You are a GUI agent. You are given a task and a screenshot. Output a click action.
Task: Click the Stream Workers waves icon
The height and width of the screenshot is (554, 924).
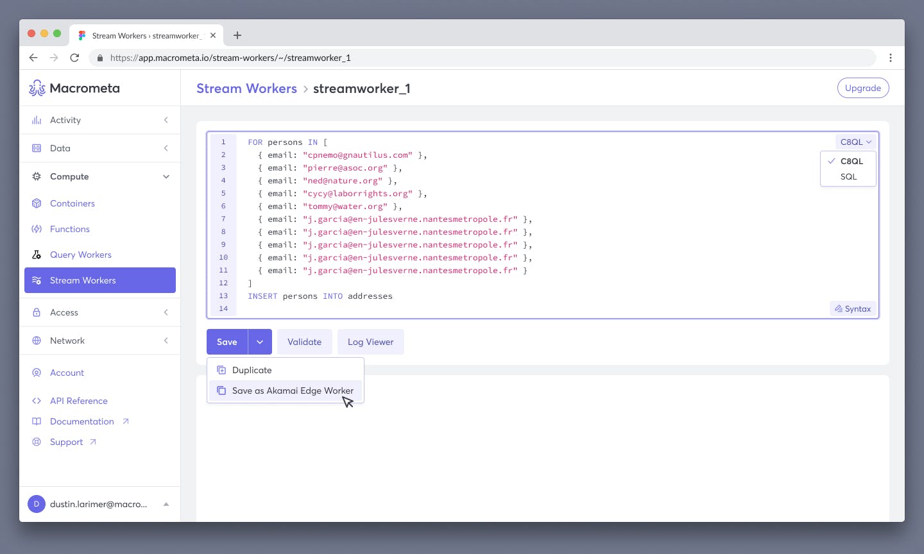coord(37,280)
